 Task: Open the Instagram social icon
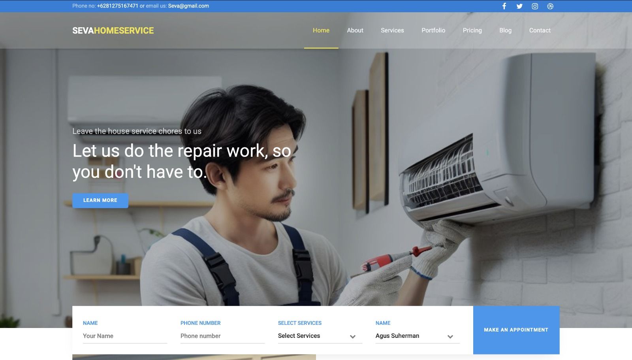click(535, 6)
